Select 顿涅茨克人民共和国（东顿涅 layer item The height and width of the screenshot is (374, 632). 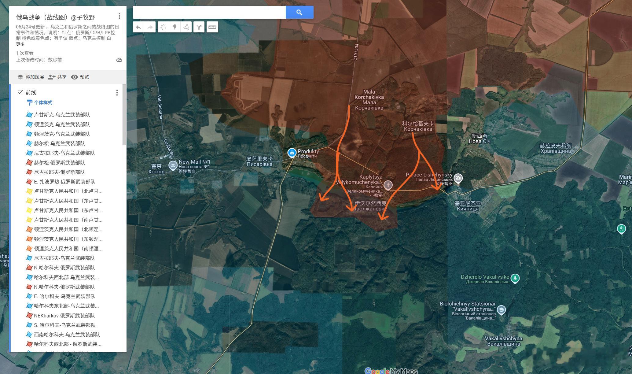(68, 239)
